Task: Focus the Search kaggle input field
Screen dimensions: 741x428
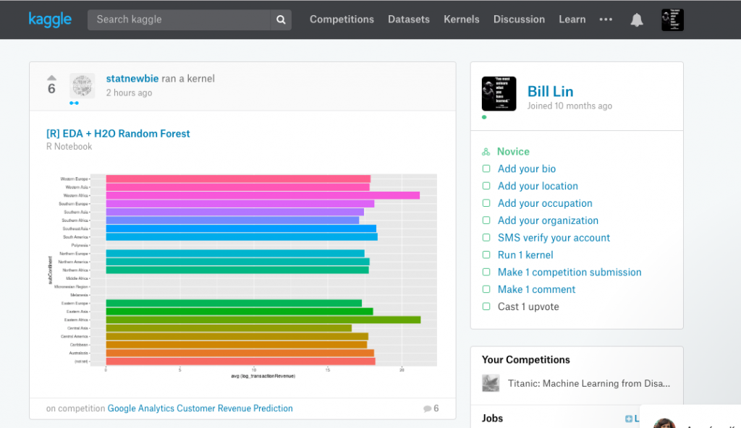Action: (181, 20)
